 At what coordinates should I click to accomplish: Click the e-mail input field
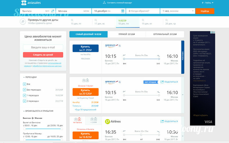[43, 47]
